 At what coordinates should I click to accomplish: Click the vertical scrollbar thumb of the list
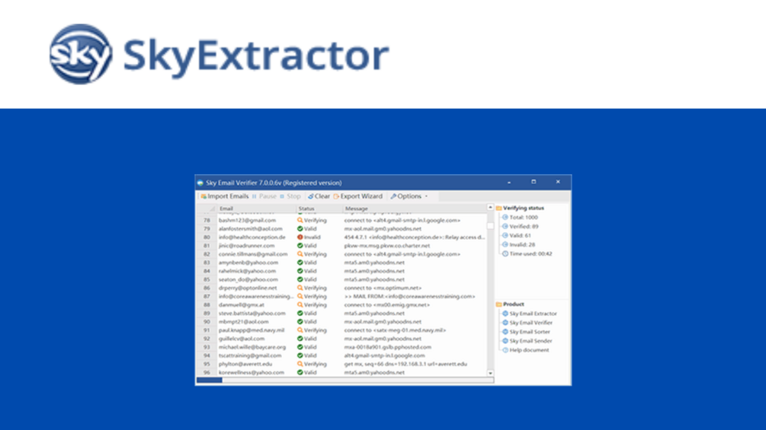490,226
